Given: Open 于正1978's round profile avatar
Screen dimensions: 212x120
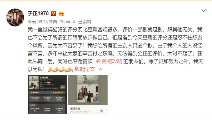Looking at the screenshot, I should (15, 18).
